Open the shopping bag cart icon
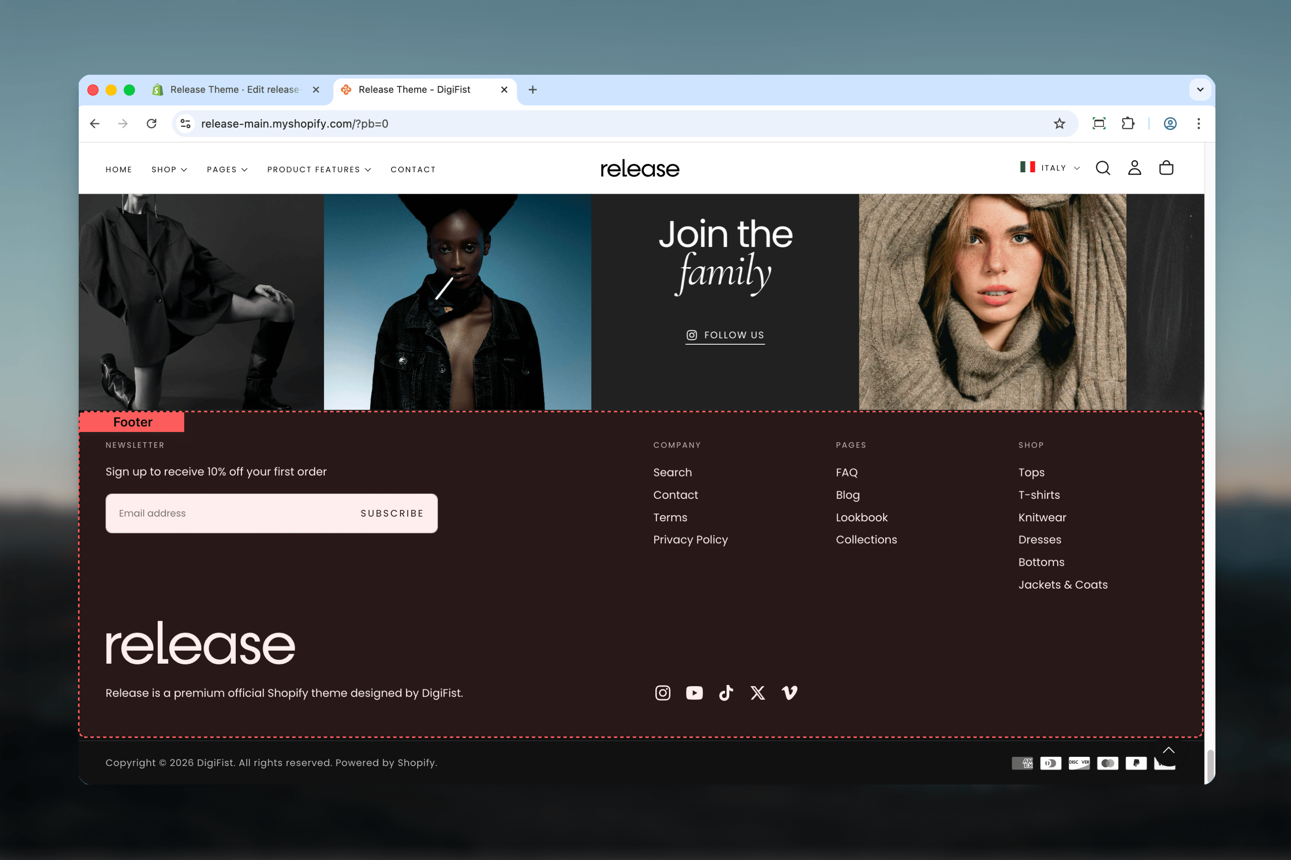This screenshot has height=860, width=1291. pos(1166,168)
